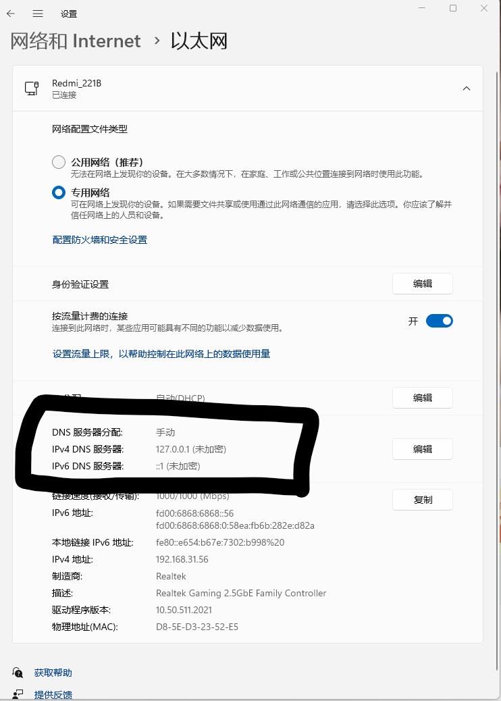Edit IP assignment (DHCP) via 编辑 button
Image resolution: width=501 pixels, height=701 pixels.
pos(423,398)
